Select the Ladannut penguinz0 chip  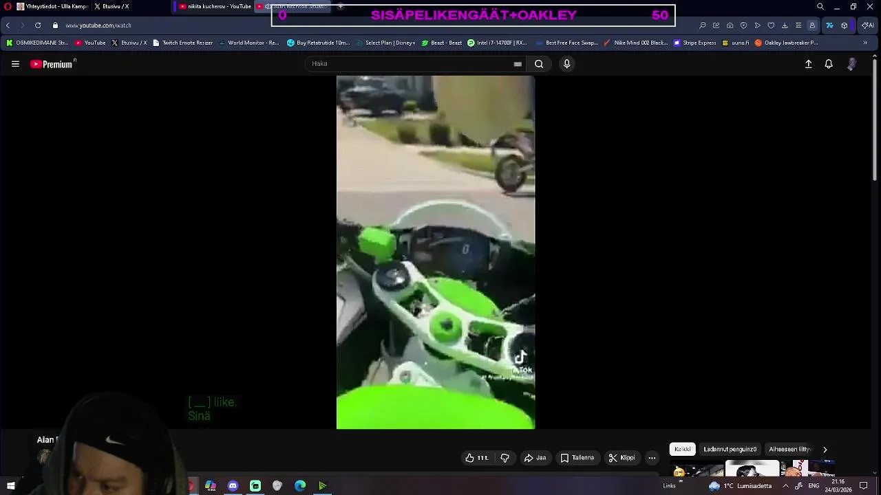[730, 449]
